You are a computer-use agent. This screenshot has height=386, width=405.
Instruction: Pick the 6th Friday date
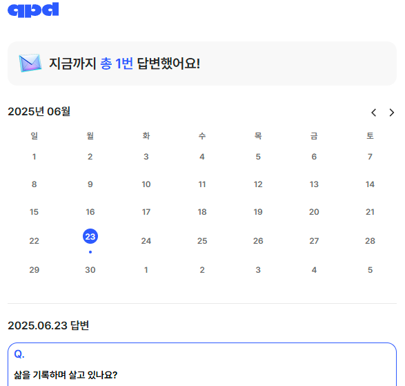click(x=314, y=157)
